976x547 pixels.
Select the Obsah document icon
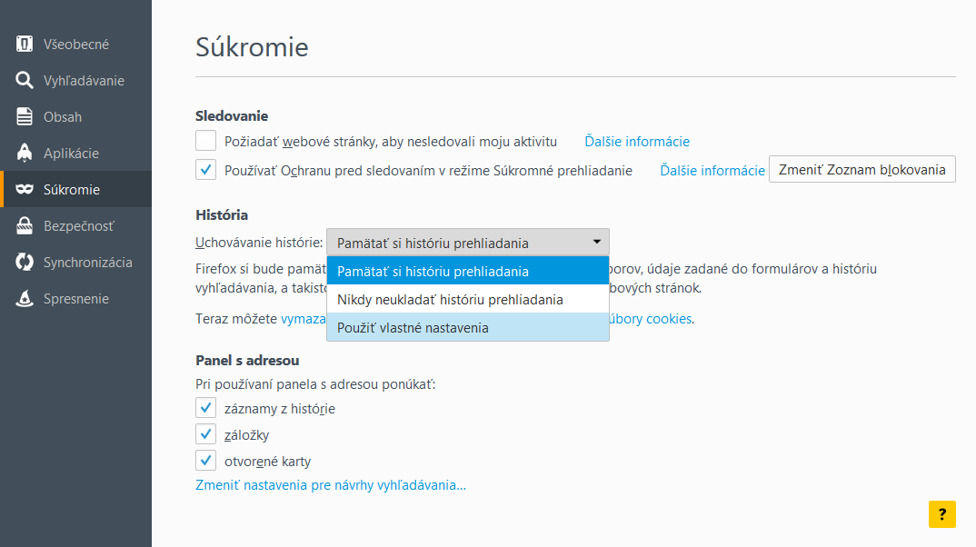pyautogui.click(x=25, y=117)
